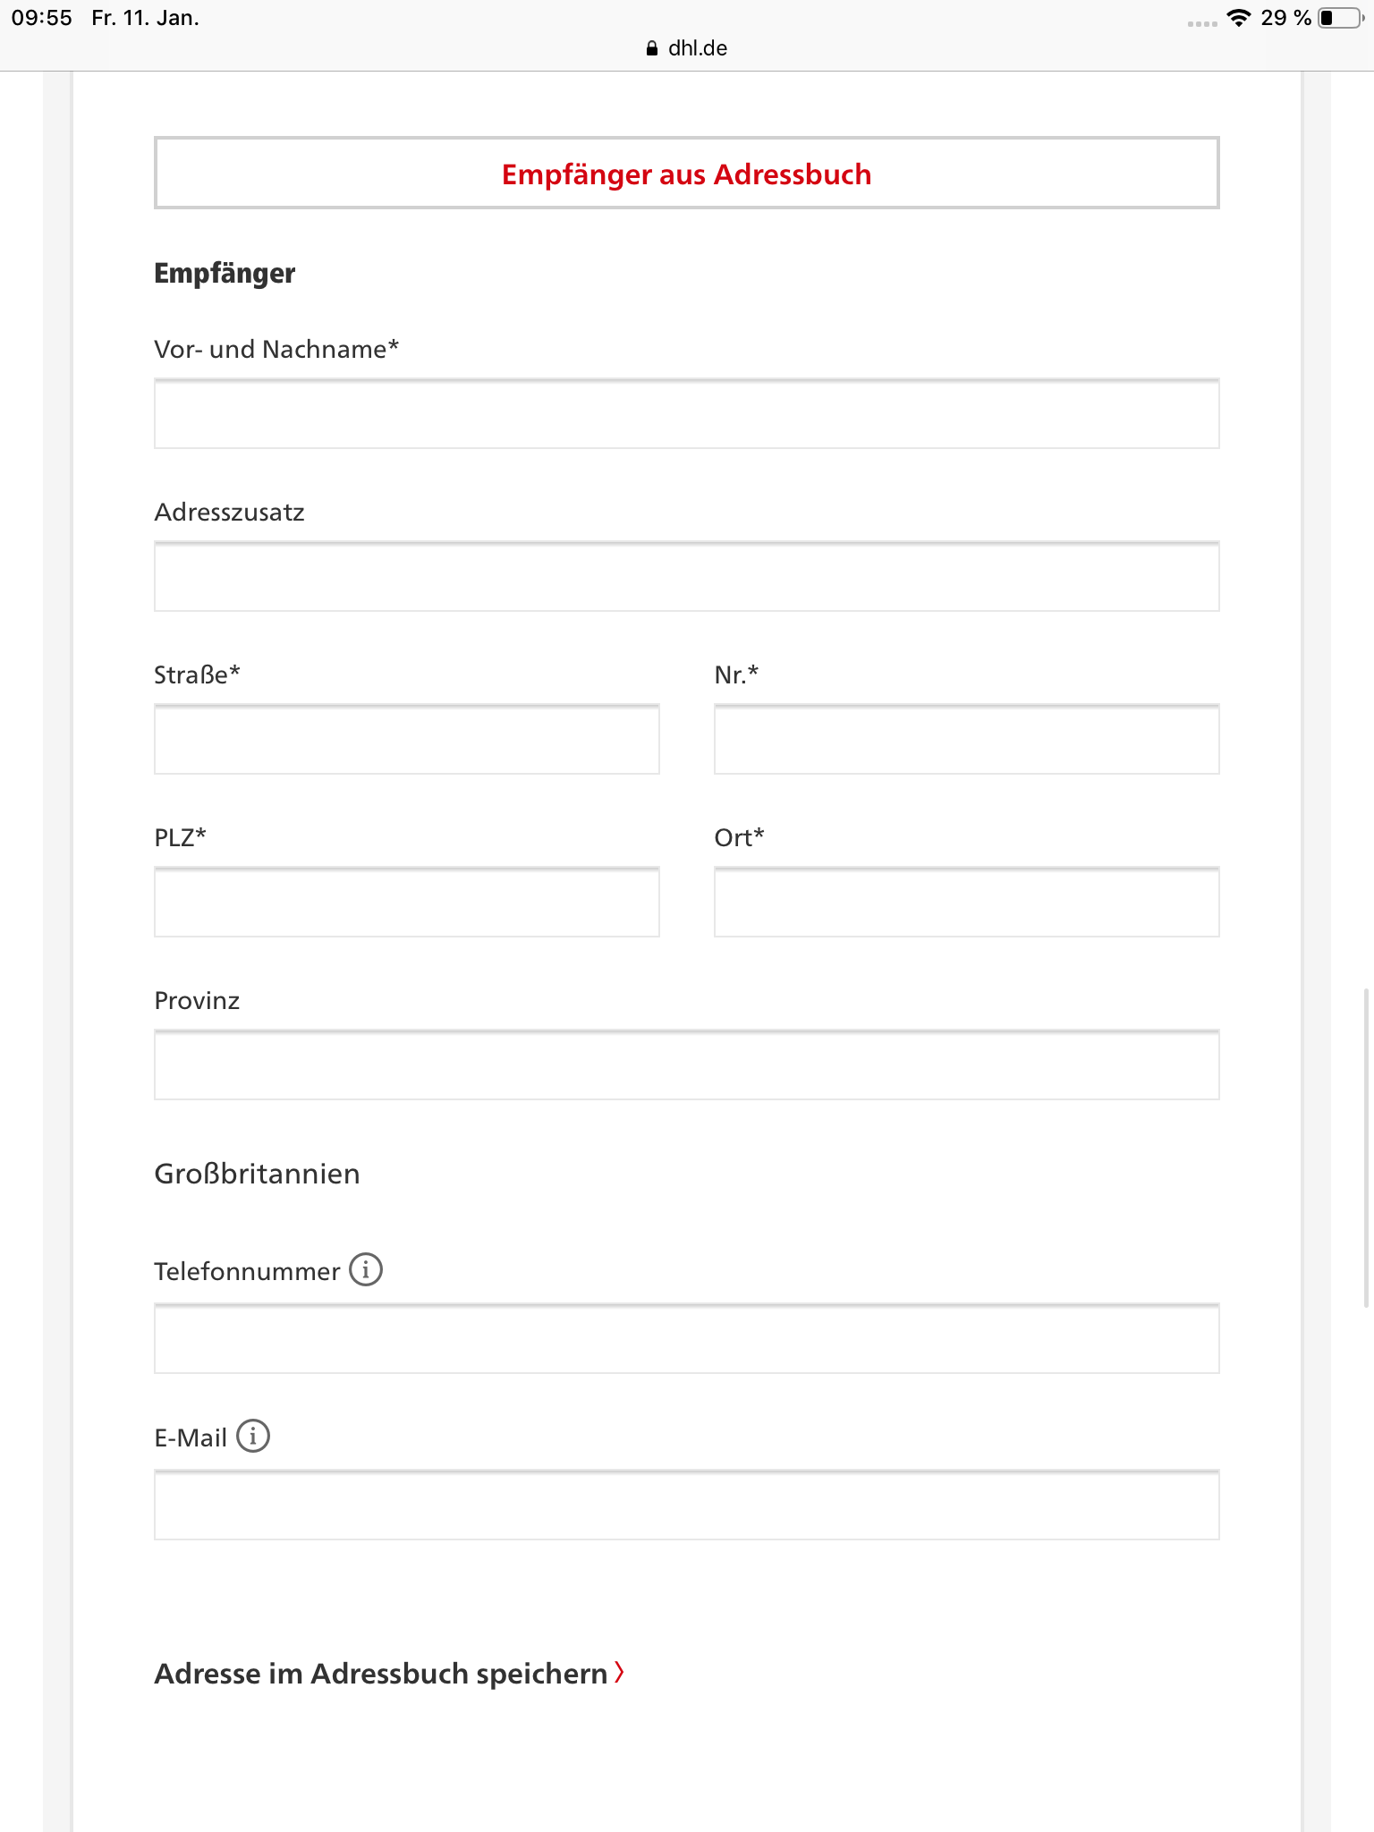This screenshot has width=1374, height=1832.
Task: Click the chevron after Adresse im Adressbuch speichern
Action: click(x=618, y=1674)
